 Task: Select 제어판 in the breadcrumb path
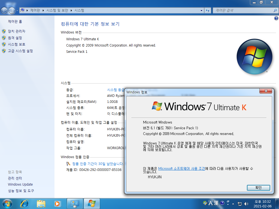coord(35,10)
